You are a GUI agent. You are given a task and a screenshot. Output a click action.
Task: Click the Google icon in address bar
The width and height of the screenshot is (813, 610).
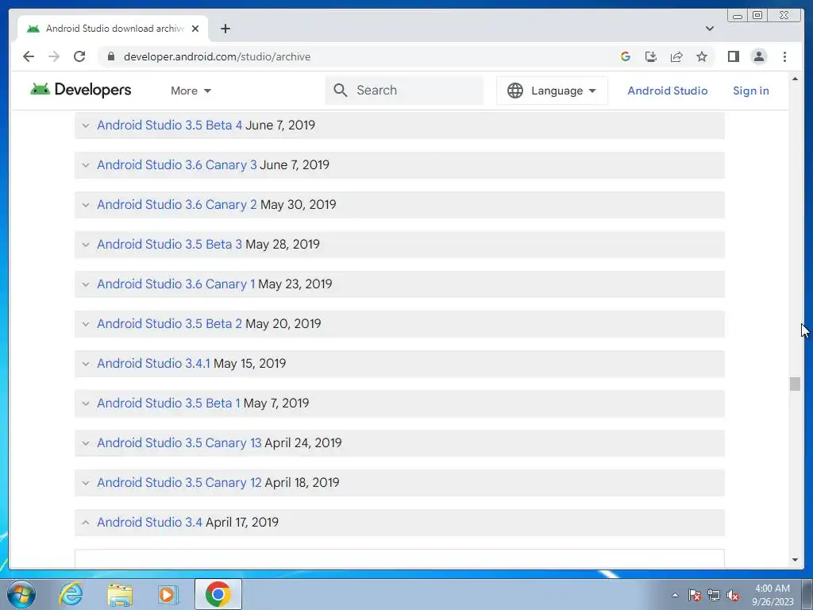626,56
